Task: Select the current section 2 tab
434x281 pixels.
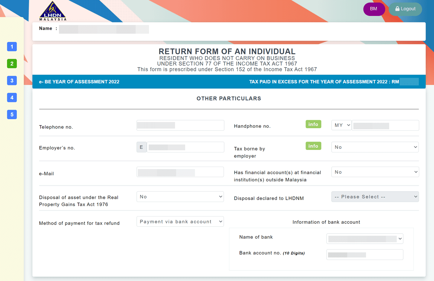Action: click(x=12, y=63)
